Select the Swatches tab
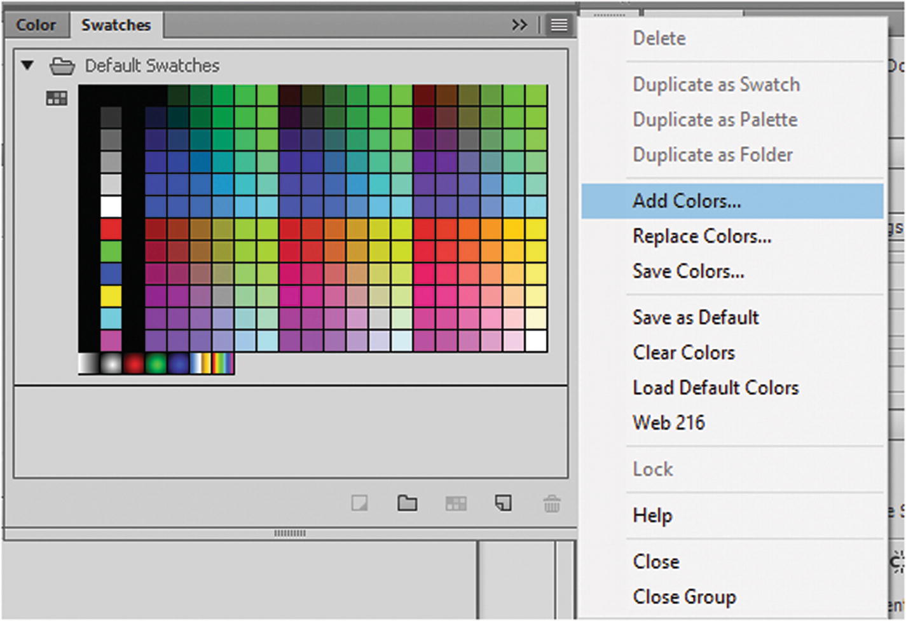The width and height of the screenshot is (906, 621). 116,25
